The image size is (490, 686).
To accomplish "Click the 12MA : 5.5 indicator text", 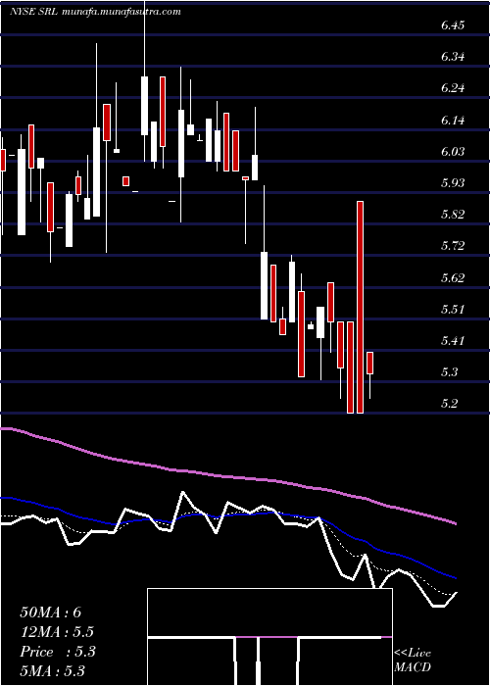I will (x=57, y=632).
